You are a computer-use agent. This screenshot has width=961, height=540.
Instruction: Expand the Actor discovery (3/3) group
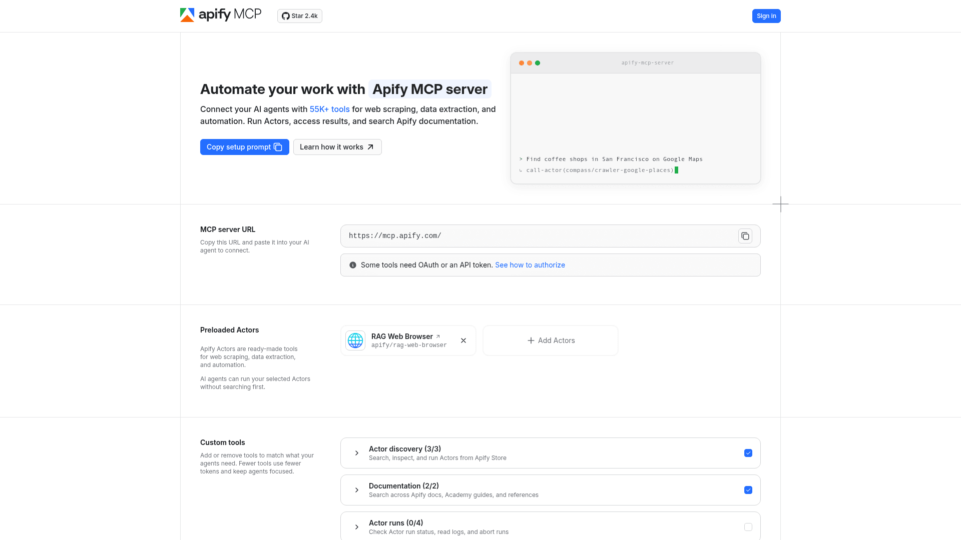[x=357, y=453]
